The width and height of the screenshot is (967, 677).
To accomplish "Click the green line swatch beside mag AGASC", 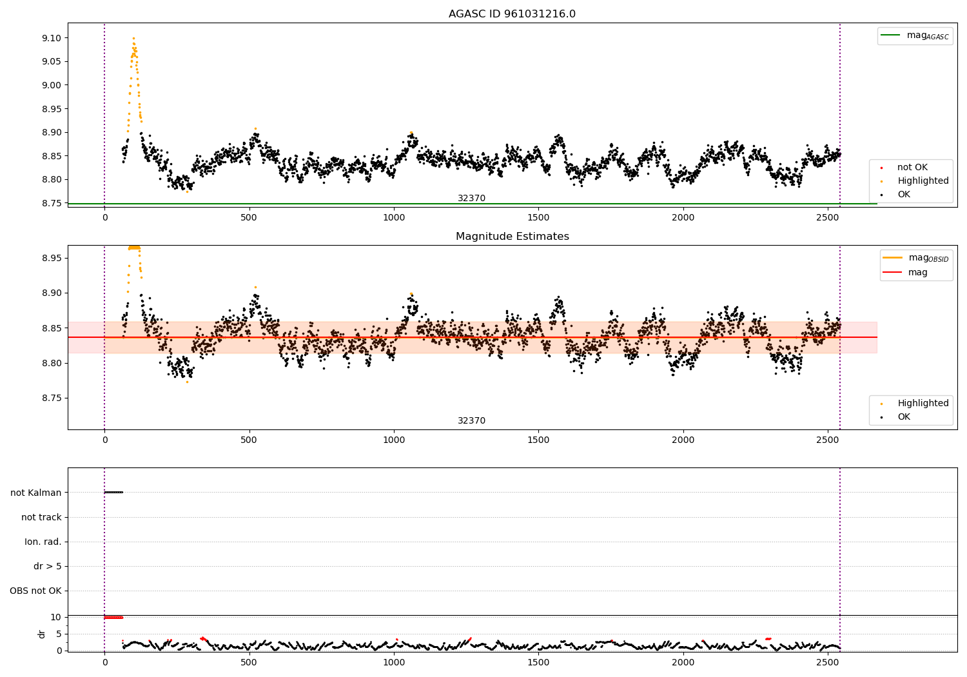I will coord(891,35).
